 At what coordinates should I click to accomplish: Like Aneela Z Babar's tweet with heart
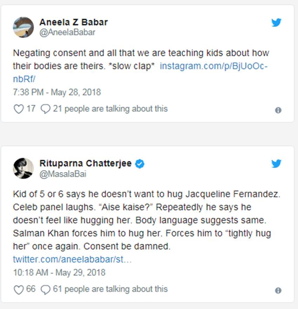[18, 109]
